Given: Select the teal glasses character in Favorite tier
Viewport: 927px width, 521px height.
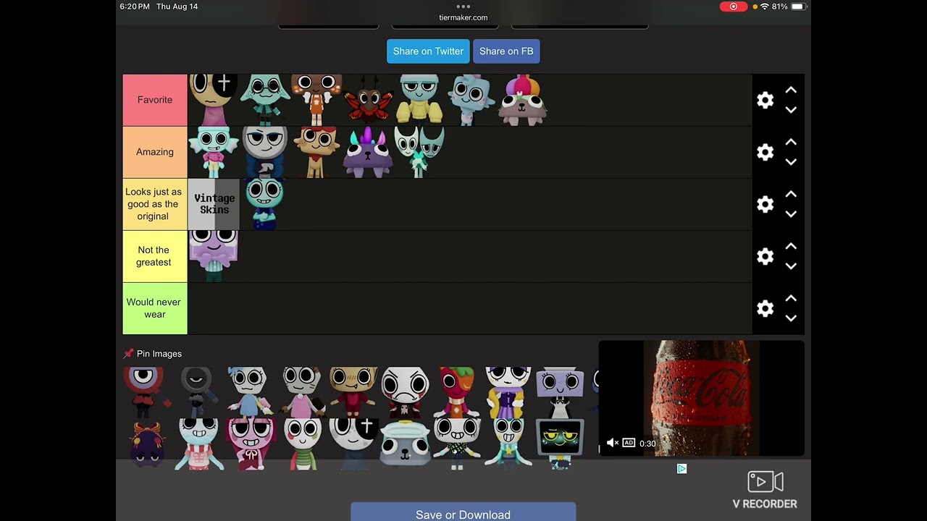Looking at the screenshot, I should click(265, 100).
